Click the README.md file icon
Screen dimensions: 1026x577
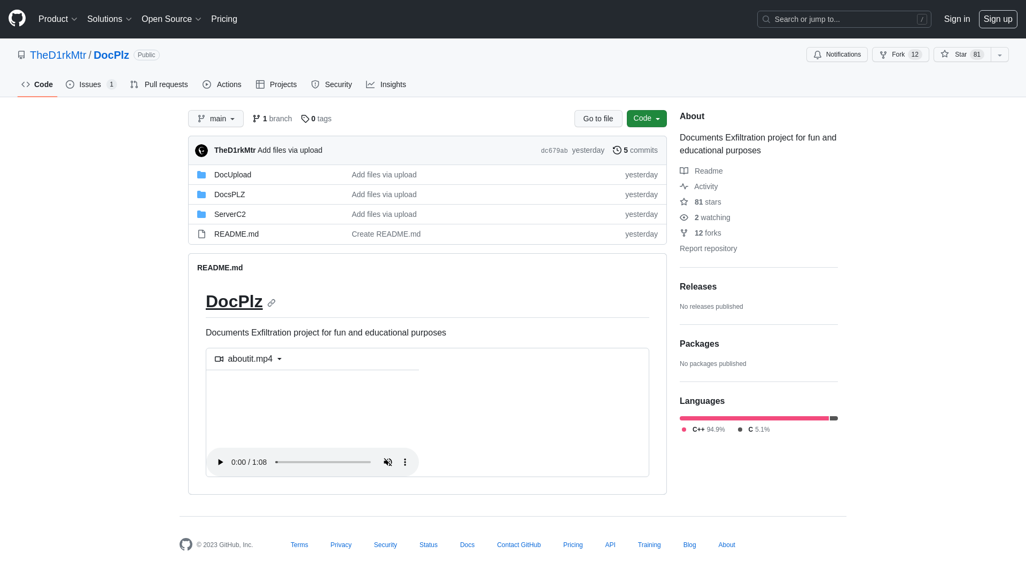pyautogui.click(x=201, y=234)
